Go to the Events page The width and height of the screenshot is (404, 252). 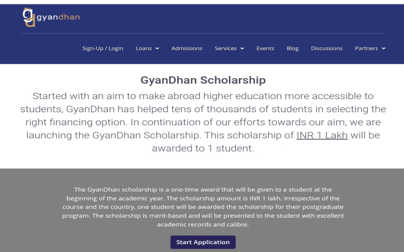265,48
